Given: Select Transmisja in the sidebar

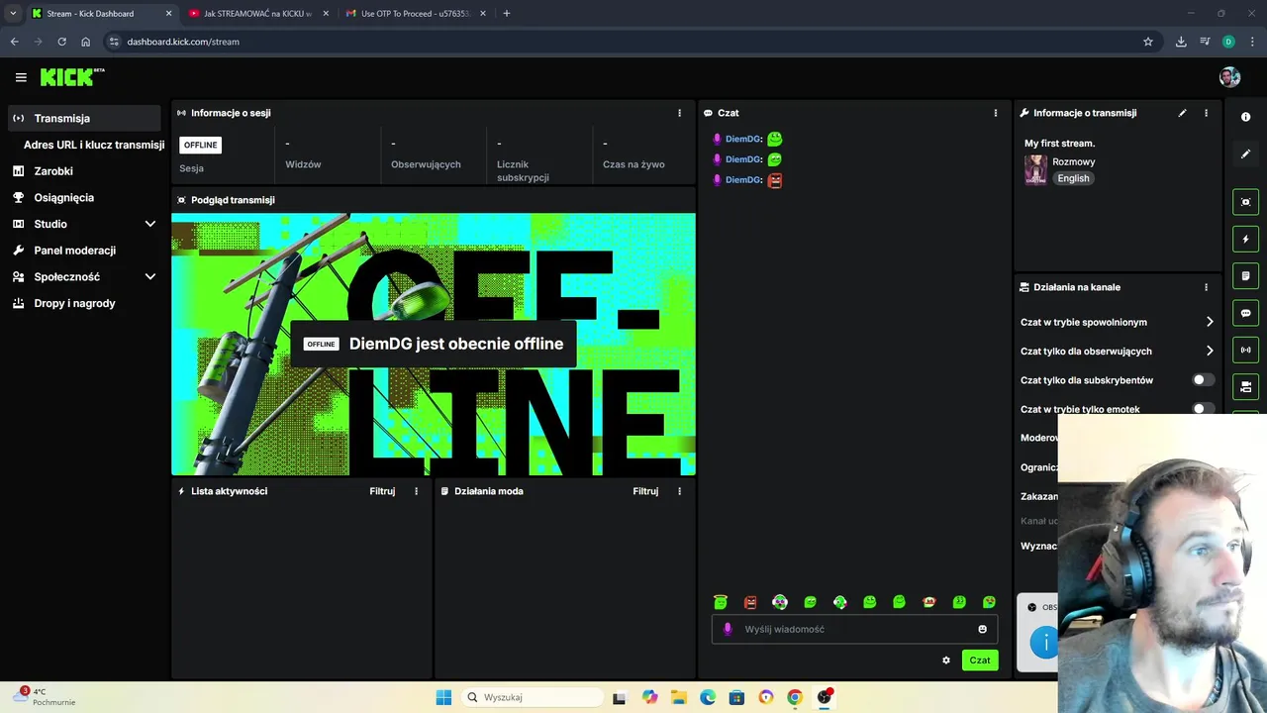Looking at the screenshot, I should 84,118.
